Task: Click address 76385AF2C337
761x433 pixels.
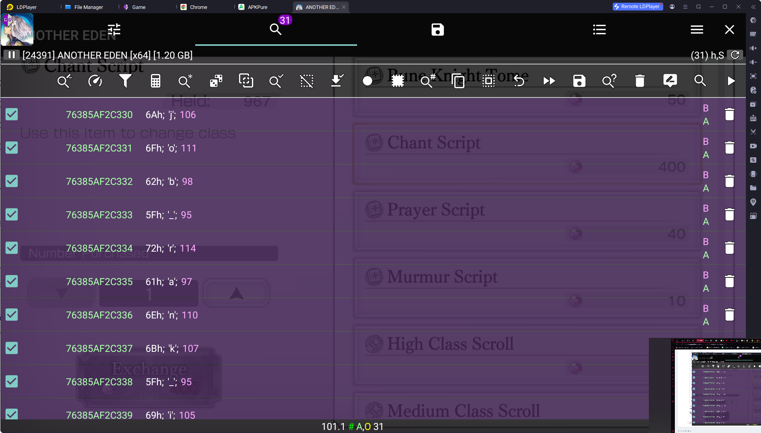Action: [99, 348]
